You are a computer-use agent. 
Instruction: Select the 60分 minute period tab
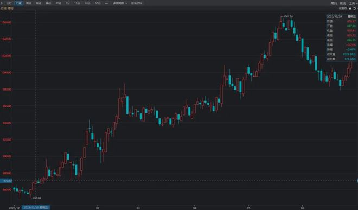[x=98, y=3]
